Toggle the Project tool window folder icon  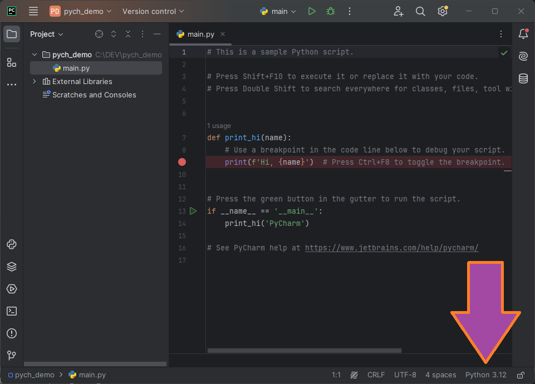(12, 34)
